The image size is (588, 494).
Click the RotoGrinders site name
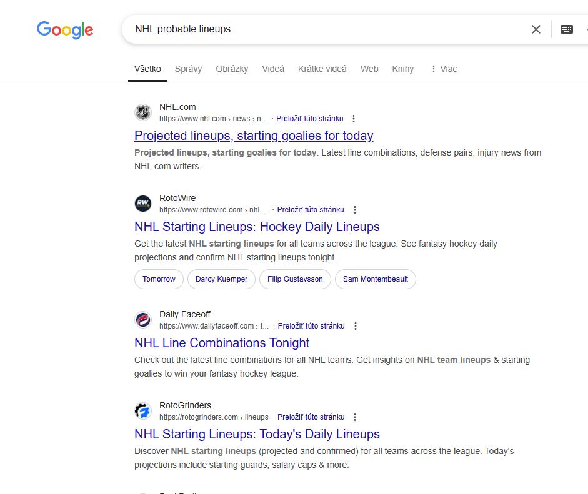(x=185, y=405)
